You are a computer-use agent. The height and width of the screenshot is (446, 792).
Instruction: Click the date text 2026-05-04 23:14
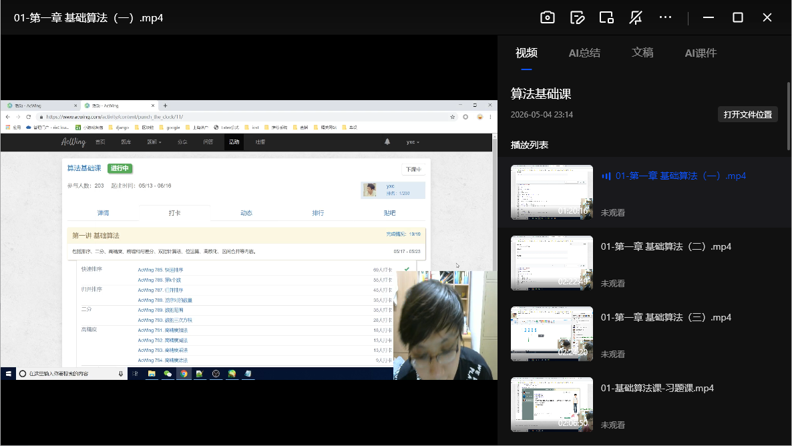point(542,115)
